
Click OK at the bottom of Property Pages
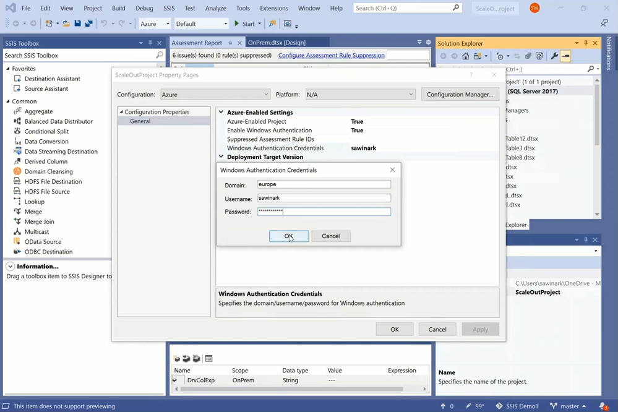(395, 329)
